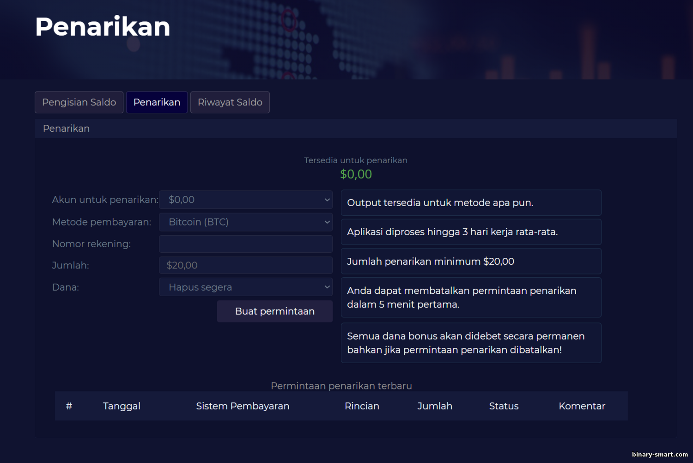Click the # column header

(x=69, y=406)
